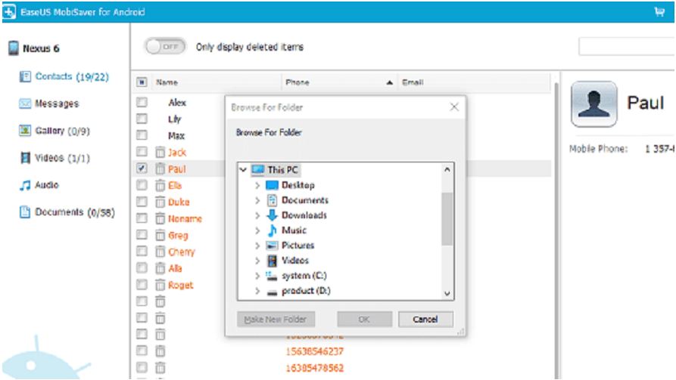This screenshot has width=676, height=380.
Task: Toggle the select-all checkbox in header
Action: (142, 82)
